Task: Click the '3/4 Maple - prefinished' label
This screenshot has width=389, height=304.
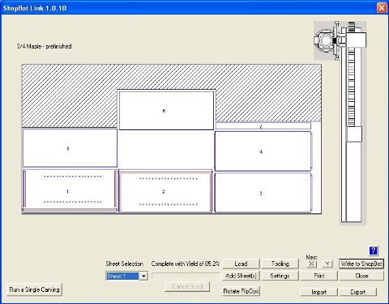Action: [x=45, y=46]
